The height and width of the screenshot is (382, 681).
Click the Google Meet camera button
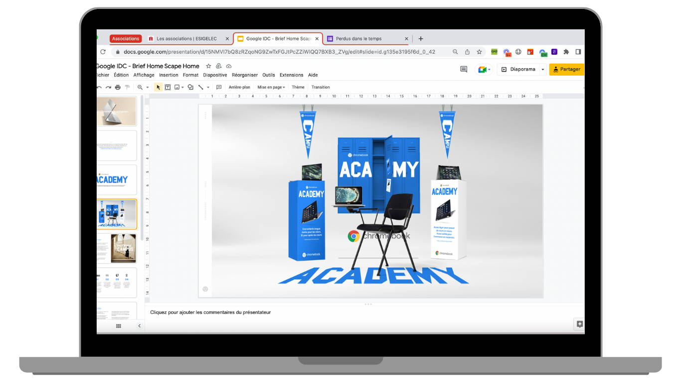[484, 69]
